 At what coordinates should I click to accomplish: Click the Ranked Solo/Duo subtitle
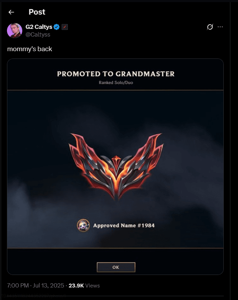point(116,82)
